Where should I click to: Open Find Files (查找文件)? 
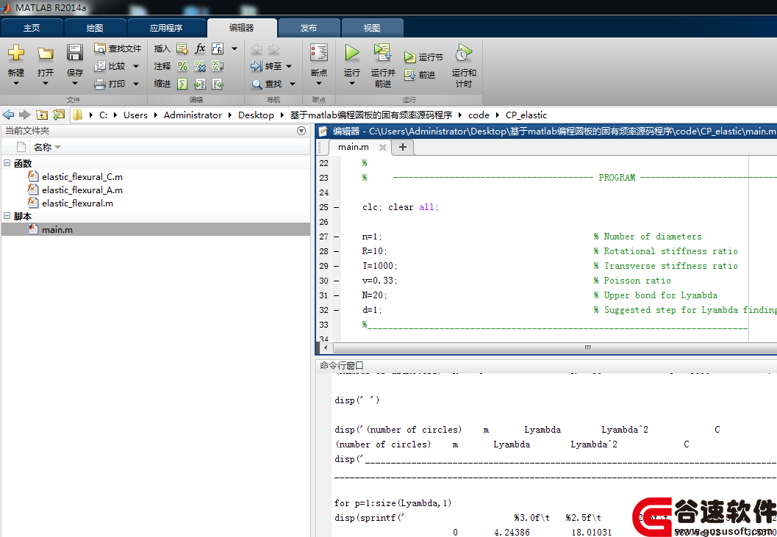click(118, 48)
